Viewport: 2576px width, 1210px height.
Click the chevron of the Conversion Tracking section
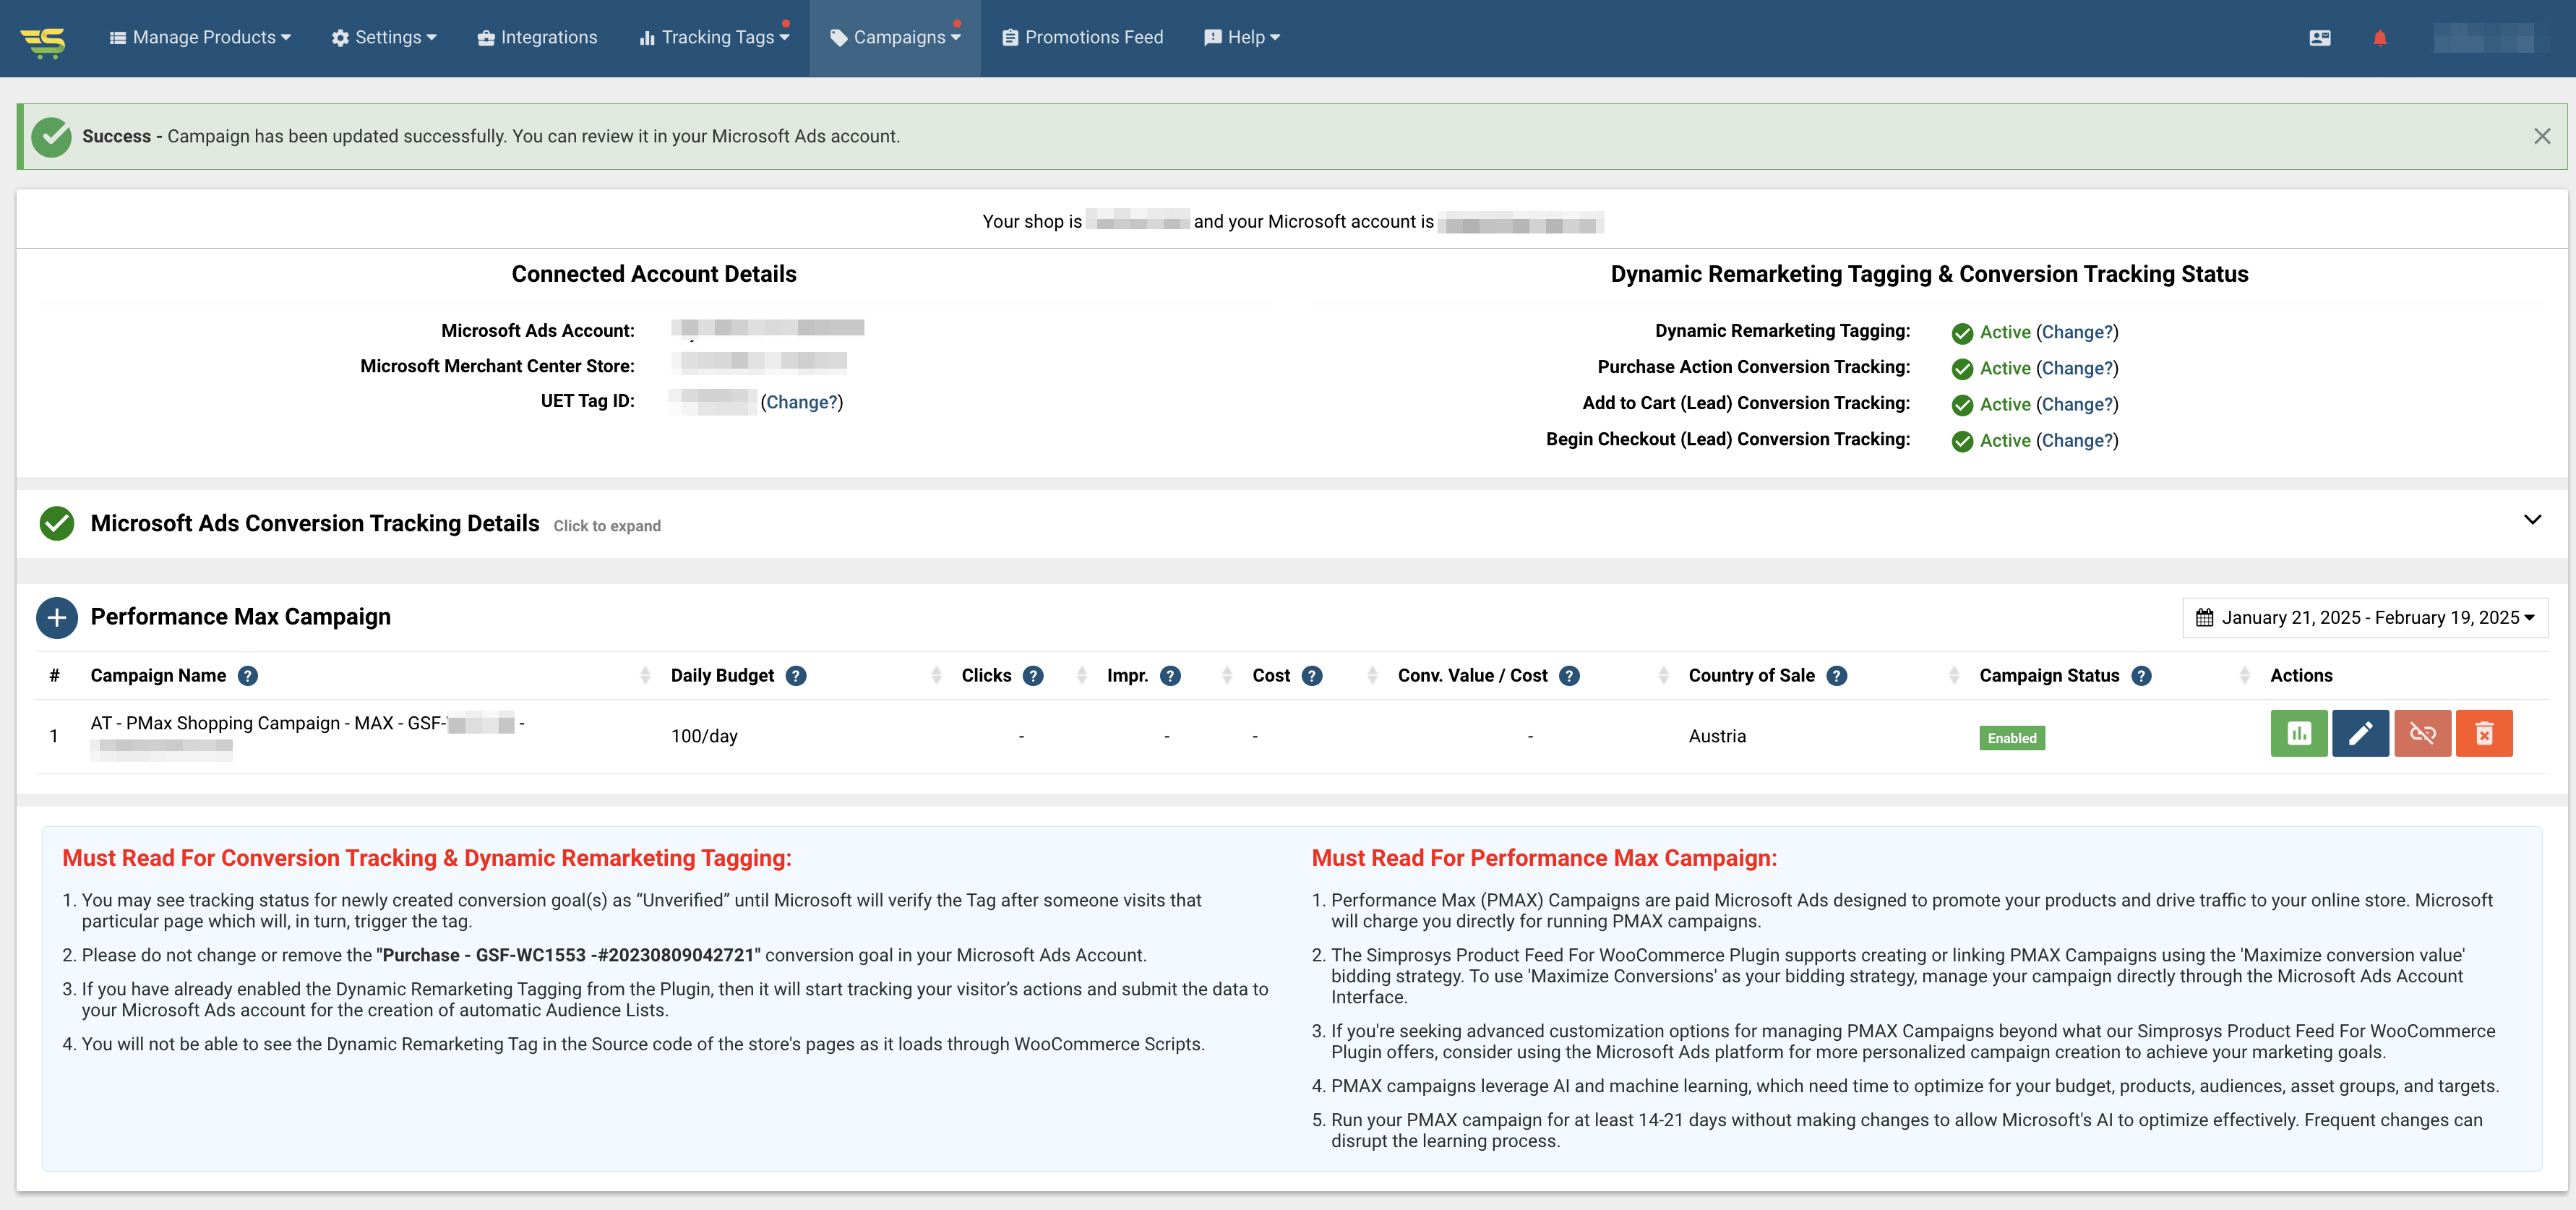(2532, 520)
